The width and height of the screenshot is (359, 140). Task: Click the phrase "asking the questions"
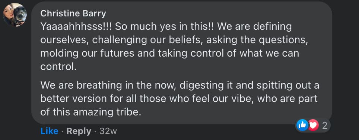pyautogui.click(x=257, y=40)
